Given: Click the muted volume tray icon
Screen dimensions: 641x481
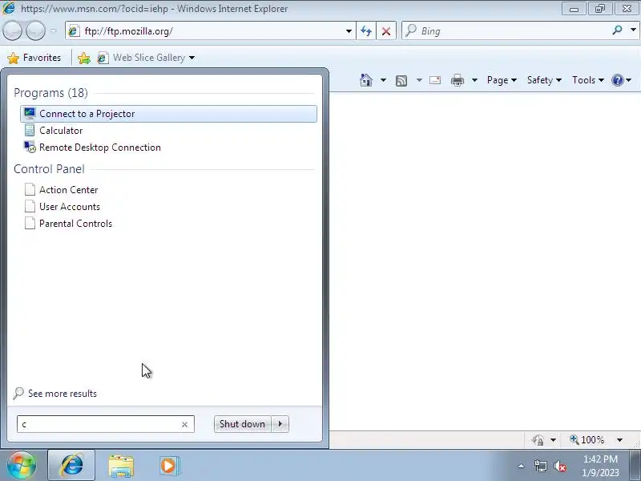Looking at the screenshot, I should 560,466.
